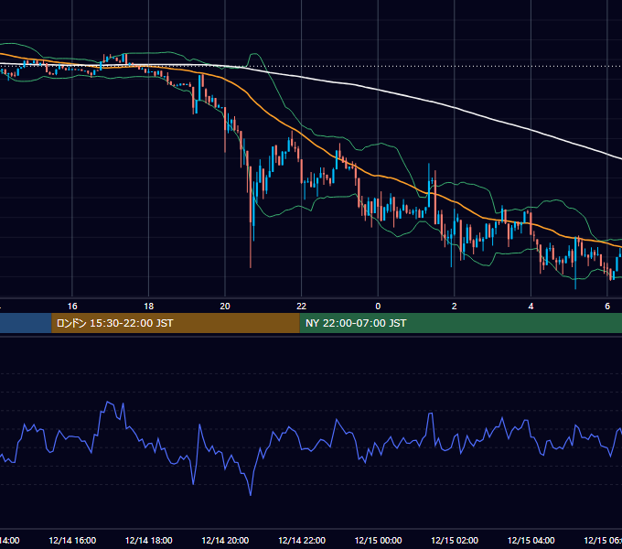The height and width of the screenshot is (549, 622).
Task: Click the 20 hour axis label
Action: [x=225, y=307]
